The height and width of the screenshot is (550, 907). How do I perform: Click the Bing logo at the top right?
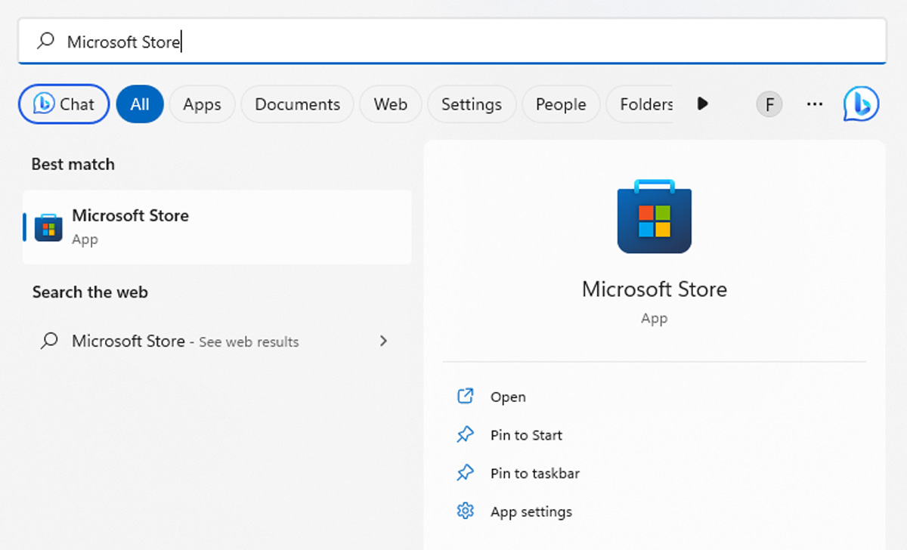(x=861, y=104)
